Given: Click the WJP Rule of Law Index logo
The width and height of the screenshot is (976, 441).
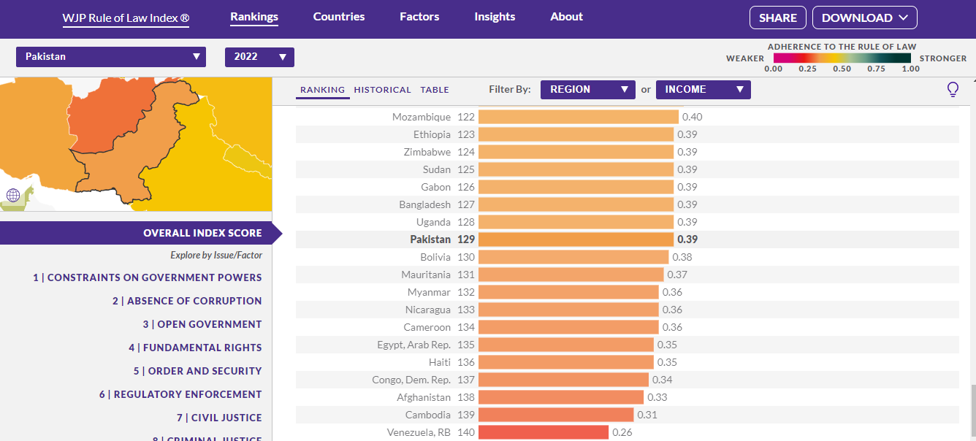Looking at the screenshot, I should [x=126, y=18].
